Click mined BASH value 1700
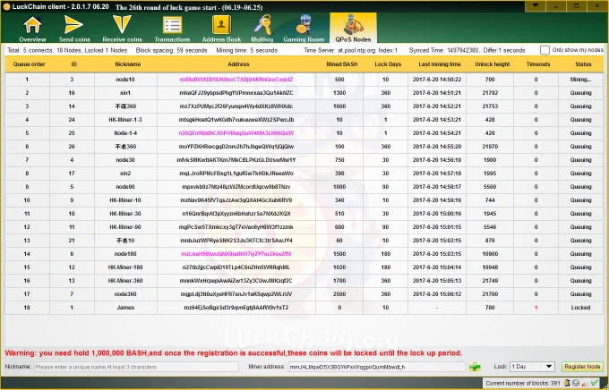Screen dimensions: 609x390 click(x=339, y=281)
